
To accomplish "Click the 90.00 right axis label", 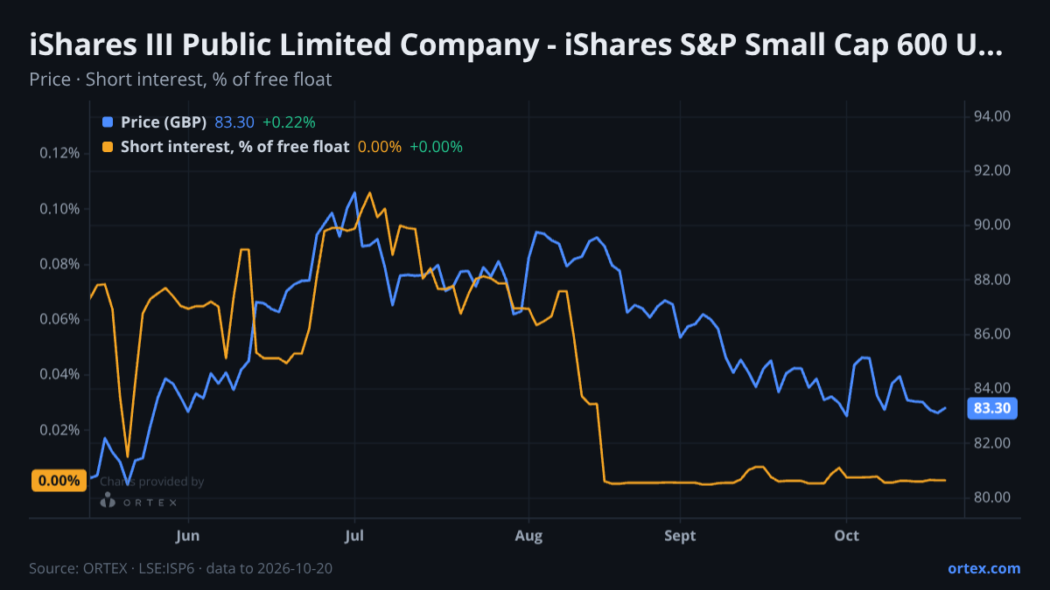I will [x=992, y=226].
